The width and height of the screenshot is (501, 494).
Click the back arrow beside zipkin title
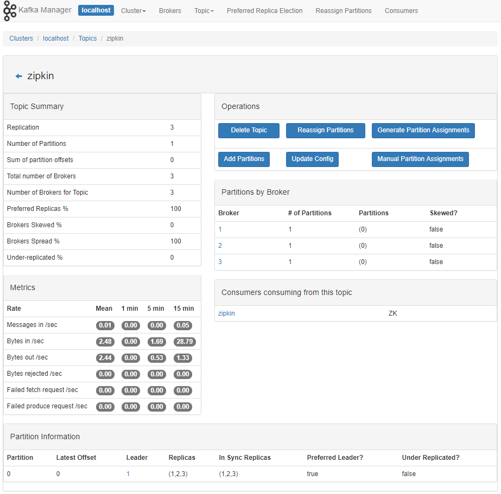click(x=19, y=76)
